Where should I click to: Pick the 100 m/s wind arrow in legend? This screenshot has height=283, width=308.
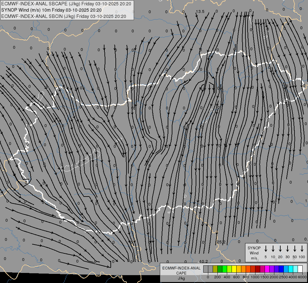pyautogui.click(x=302, y=249)
